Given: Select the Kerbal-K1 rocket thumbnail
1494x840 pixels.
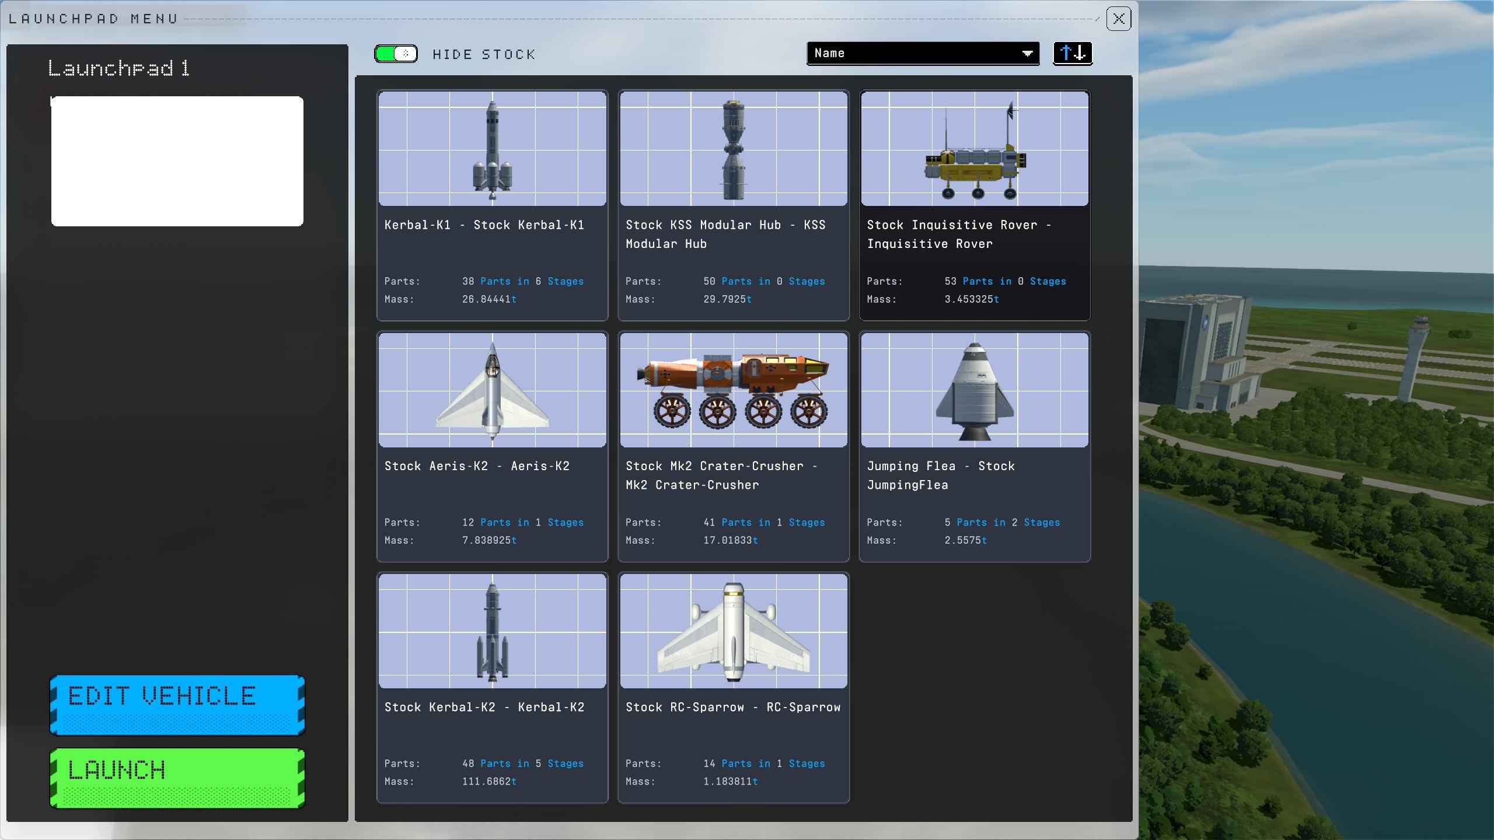Looking at the screenshot, I should pos(492,148).
